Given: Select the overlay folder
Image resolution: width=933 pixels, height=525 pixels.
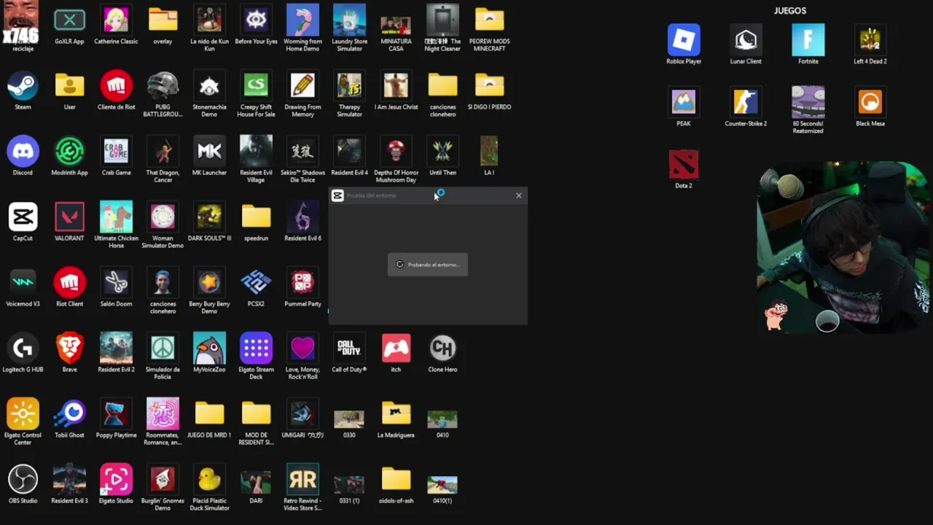Looking at the screenshot, I should coord(163,20).
